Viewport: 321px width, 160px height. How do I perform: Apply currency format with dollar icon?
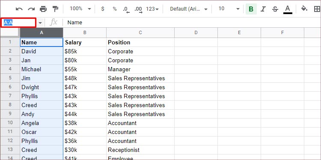[x=103, y=9]
